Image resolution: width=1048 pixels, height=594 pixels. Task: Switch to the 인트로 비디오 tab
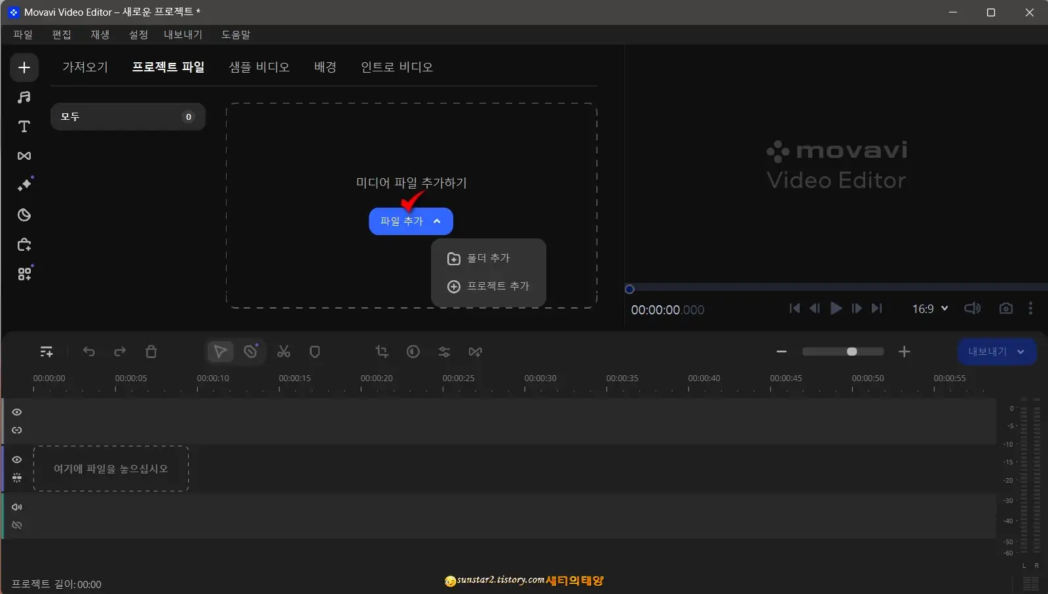pos(397,67)
